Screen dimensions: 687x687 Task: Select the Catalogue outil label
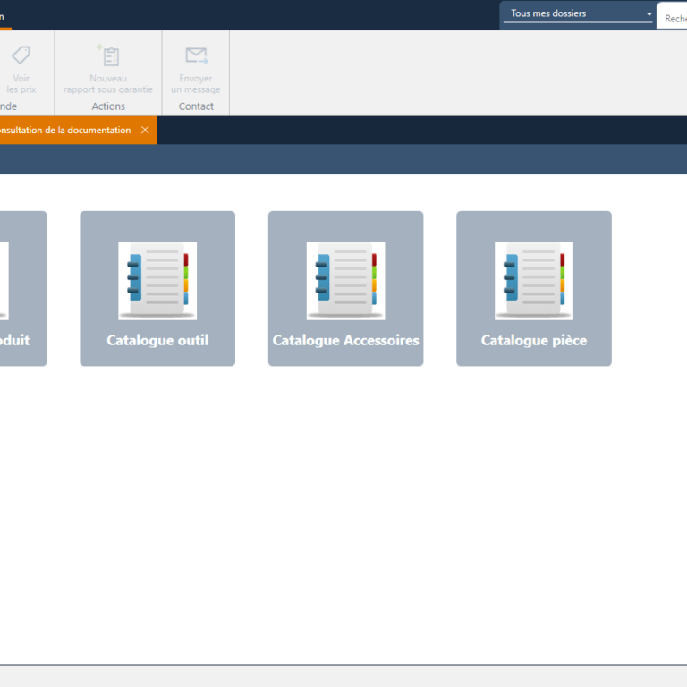tap(157, 340)
